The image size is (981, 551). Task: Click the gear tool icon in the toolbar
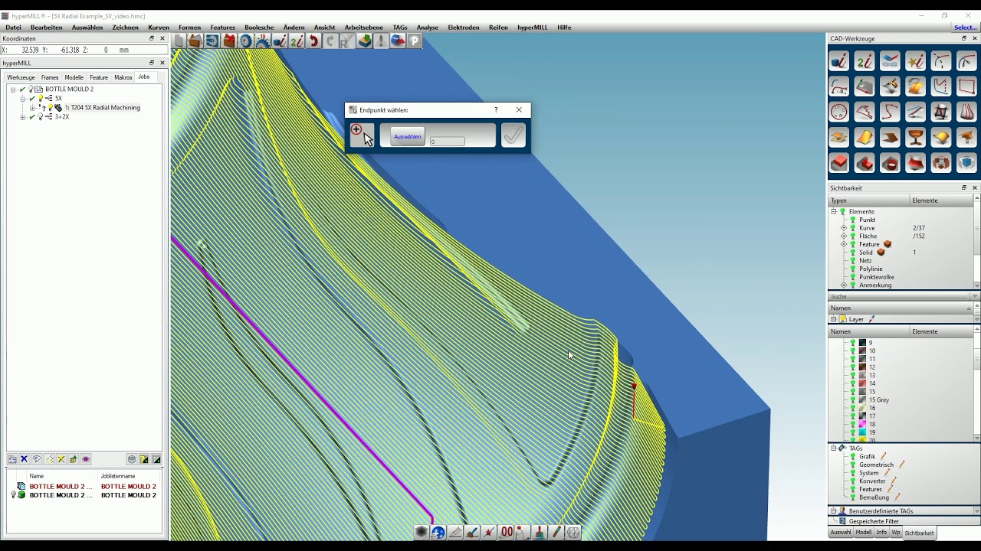tap(246, 41)
